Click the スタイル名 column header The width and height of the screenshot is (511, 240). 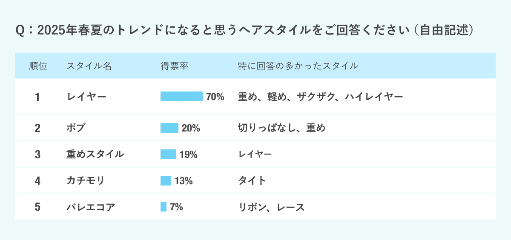(x=89, y=66)
